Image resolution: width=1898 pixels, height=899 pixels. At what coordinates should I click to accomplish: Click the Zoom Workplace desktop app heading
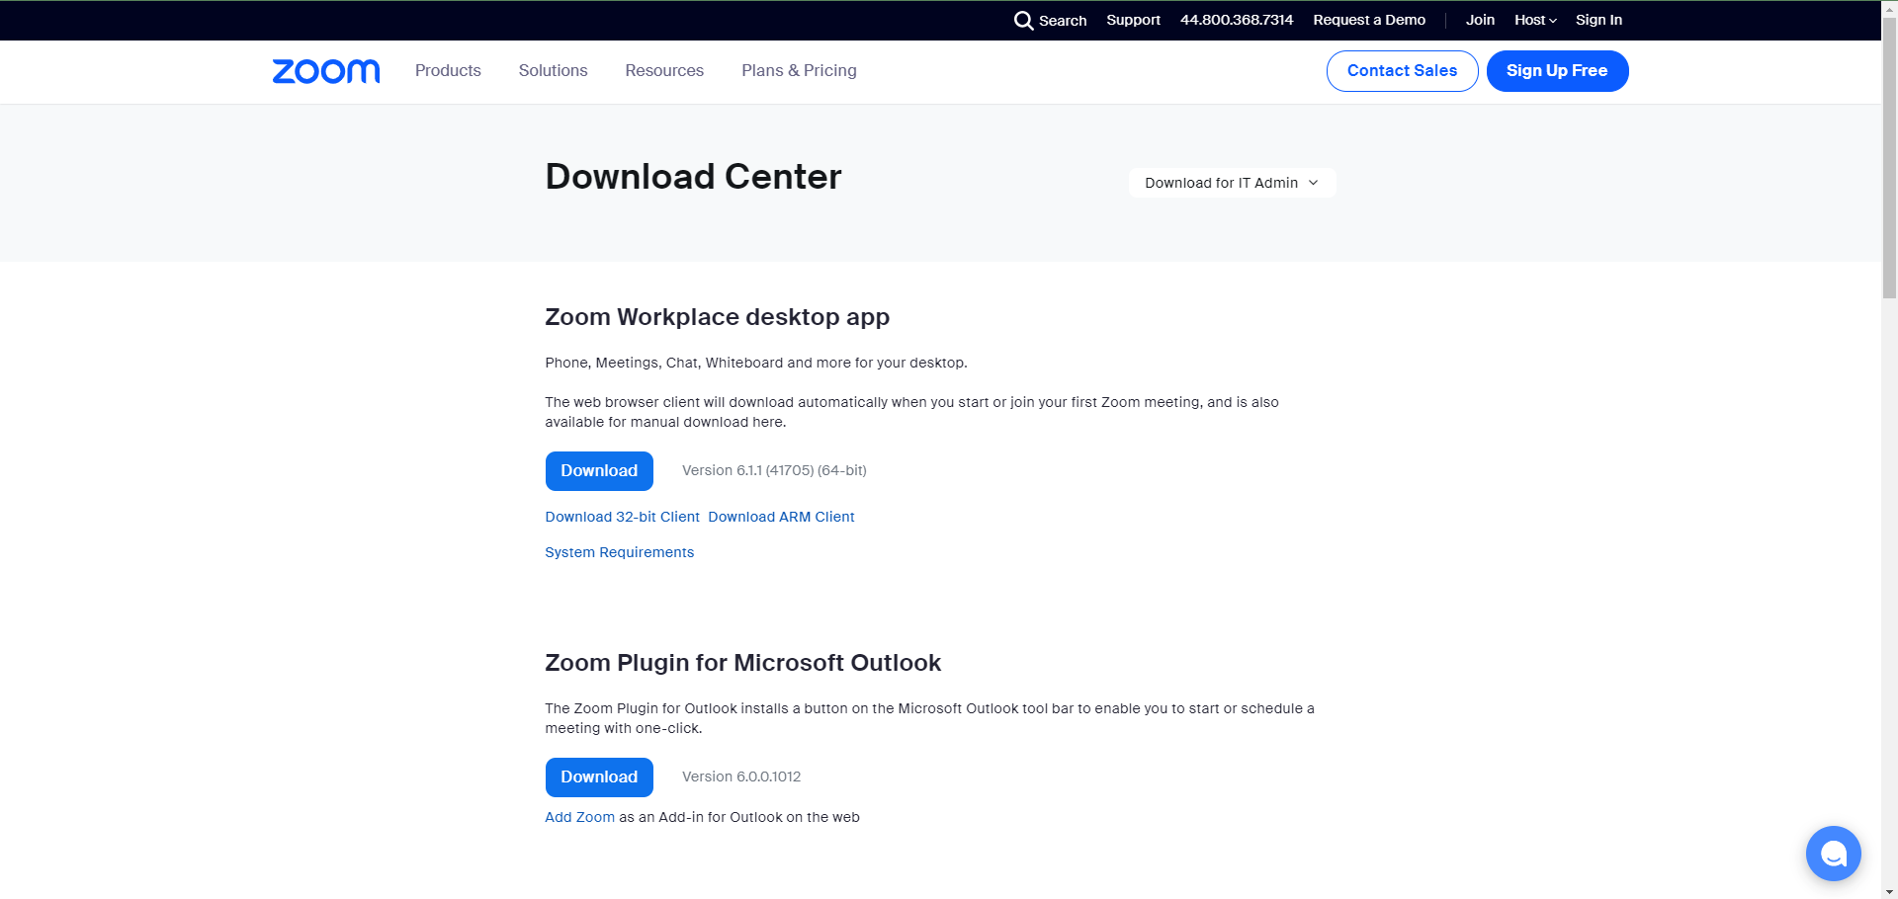tap(717, 317)
